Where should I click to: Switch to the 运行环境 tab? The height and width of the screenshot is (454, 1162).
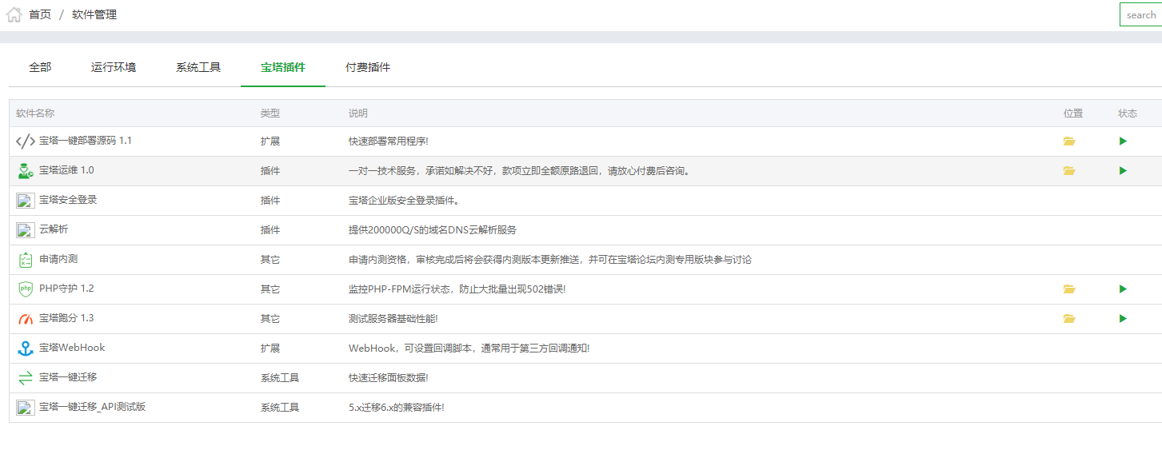click(114, 68)
